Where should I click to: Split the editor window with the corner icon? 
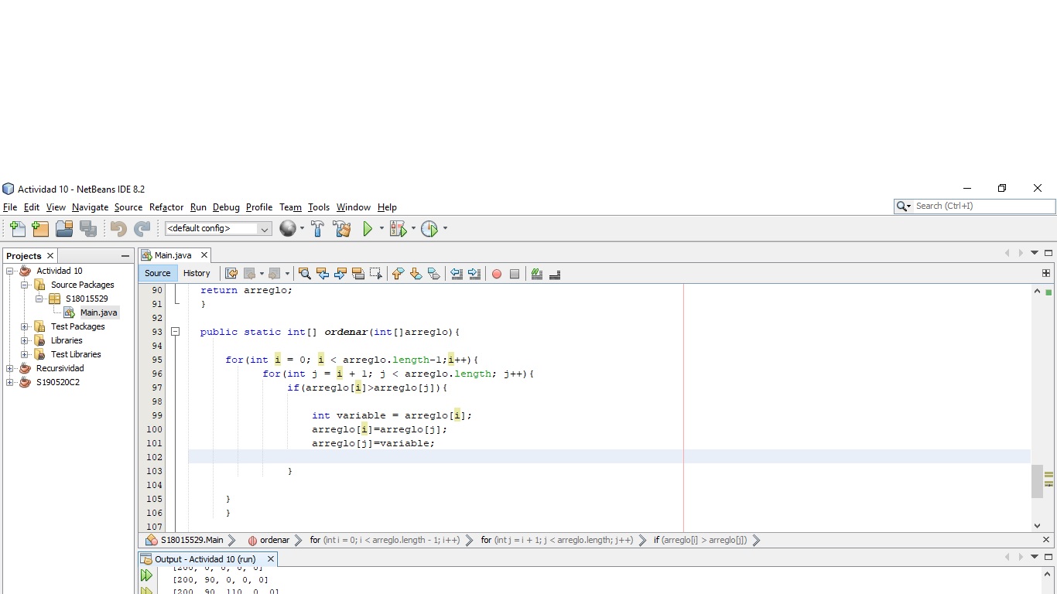(x=1046, y=273)
